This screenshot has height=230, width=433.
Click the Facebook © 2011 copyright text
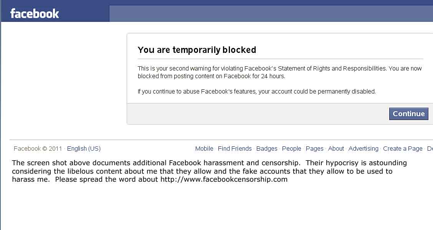point(38,149)
